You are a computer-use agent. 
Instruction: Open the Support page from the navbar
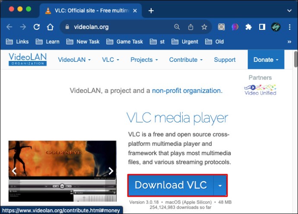[225, 60]
